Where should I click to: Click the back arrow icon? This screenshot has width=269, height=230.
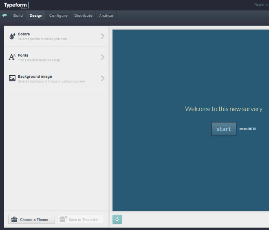(4, 15)
